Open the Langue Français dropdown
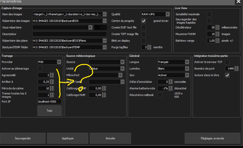This screenshot has width=243, height=148. pos(187,62)
